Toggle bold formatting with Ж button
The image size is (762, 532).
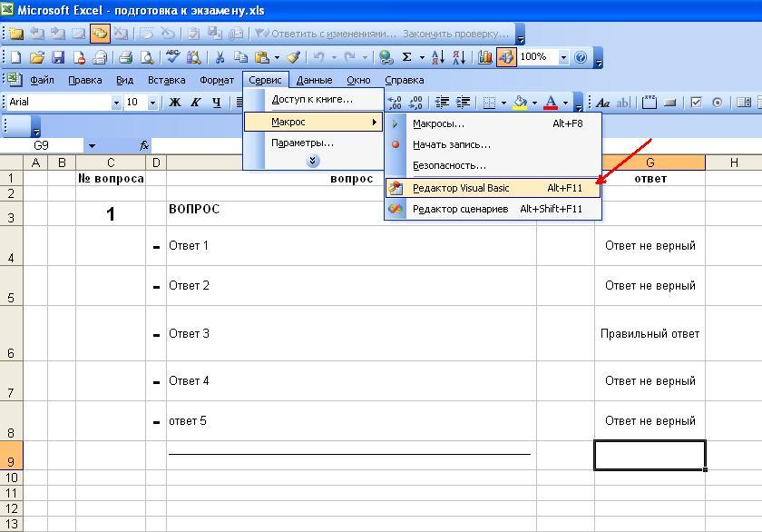point(173,102)
